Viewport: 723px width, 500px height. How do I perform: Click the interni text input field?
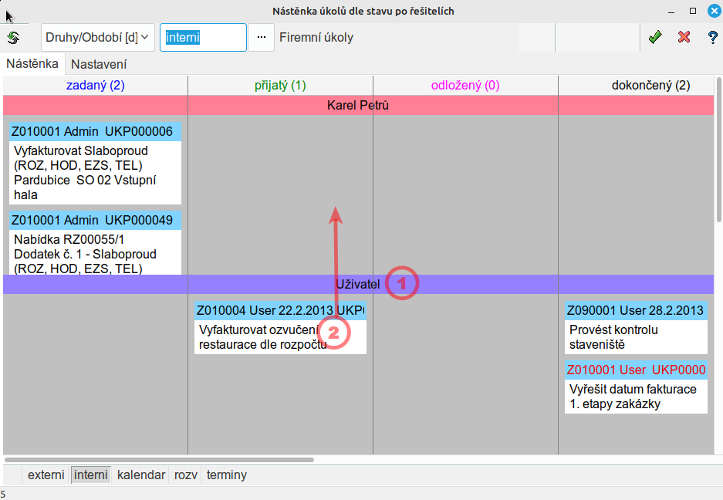click(202, 37)
